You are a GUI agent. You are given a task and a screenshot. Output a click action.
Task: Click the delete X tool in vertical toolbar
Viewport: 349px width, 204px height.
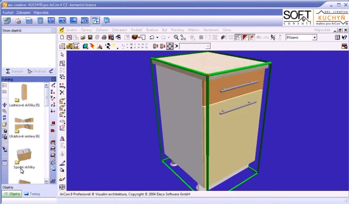(x=62, y=92)
